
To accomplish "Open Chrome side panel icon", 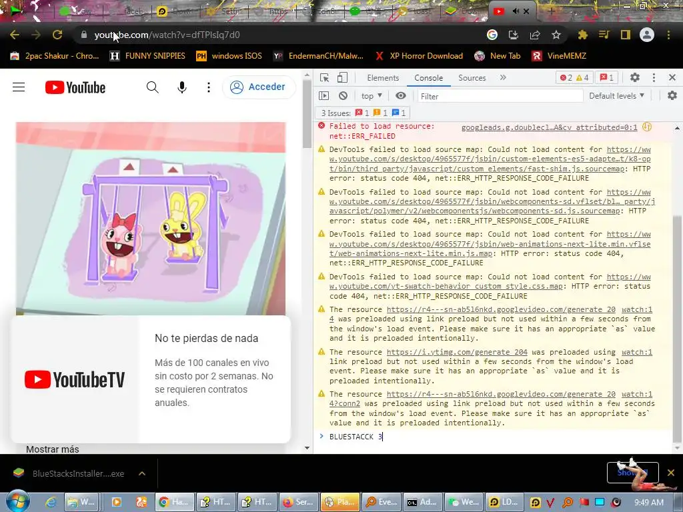I will [626, 35].
